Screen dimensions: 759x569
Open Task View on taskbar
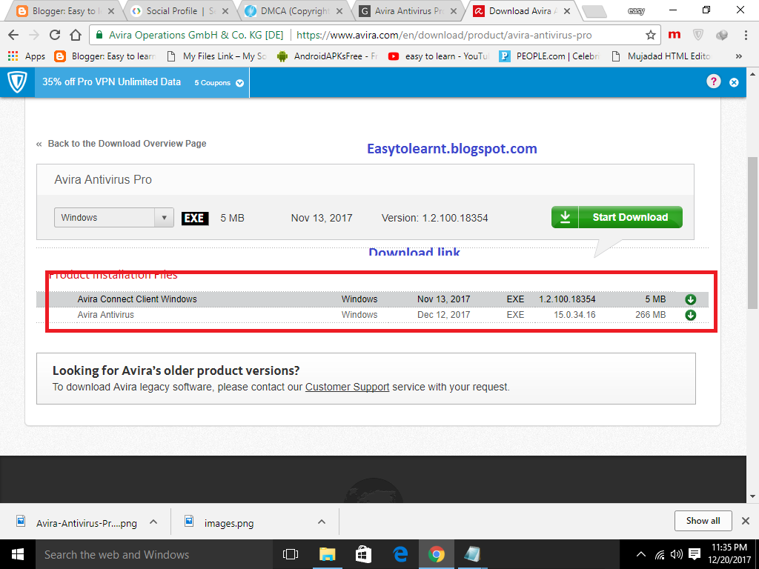[x=291, y=554]
